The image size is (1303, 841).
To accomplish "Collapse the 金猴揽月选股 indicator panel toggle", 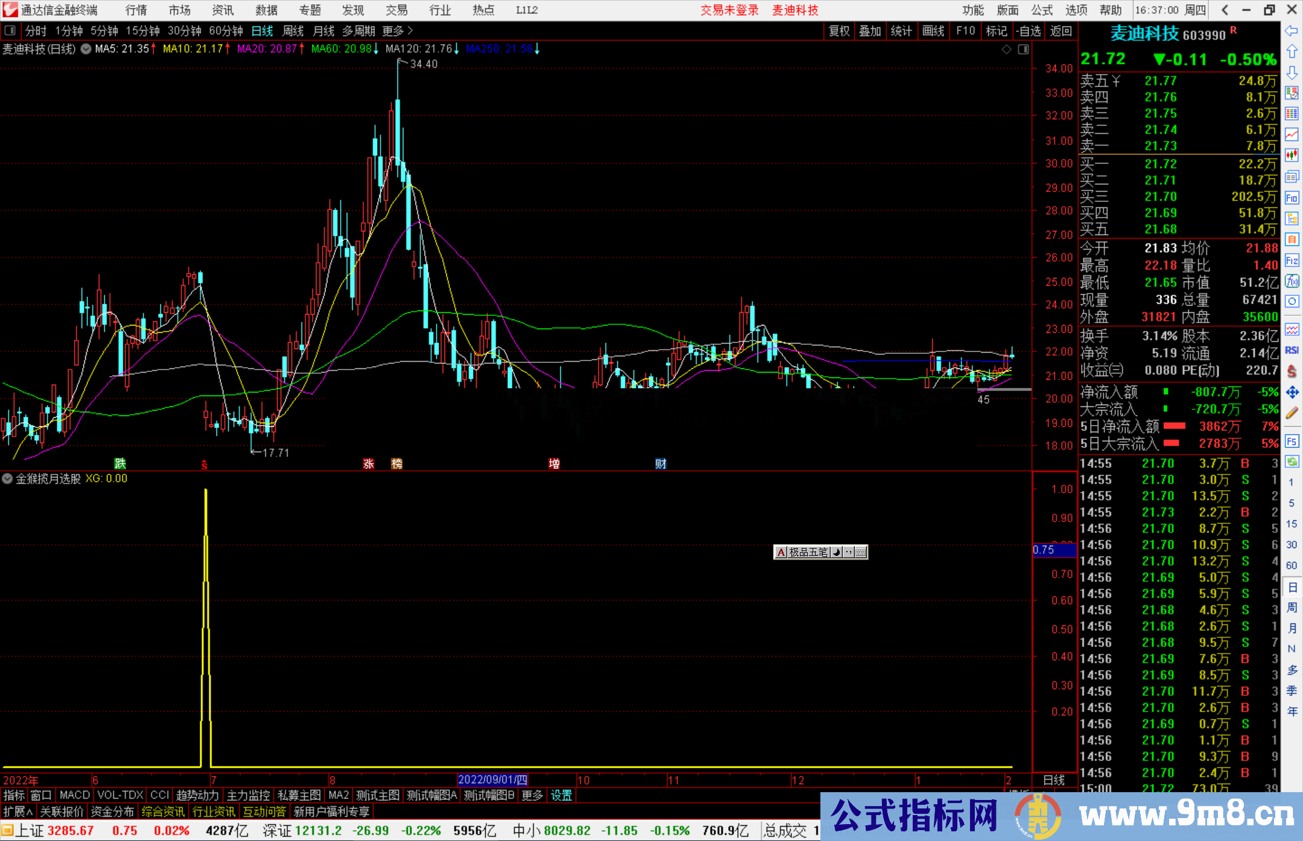I will (7, 479).
